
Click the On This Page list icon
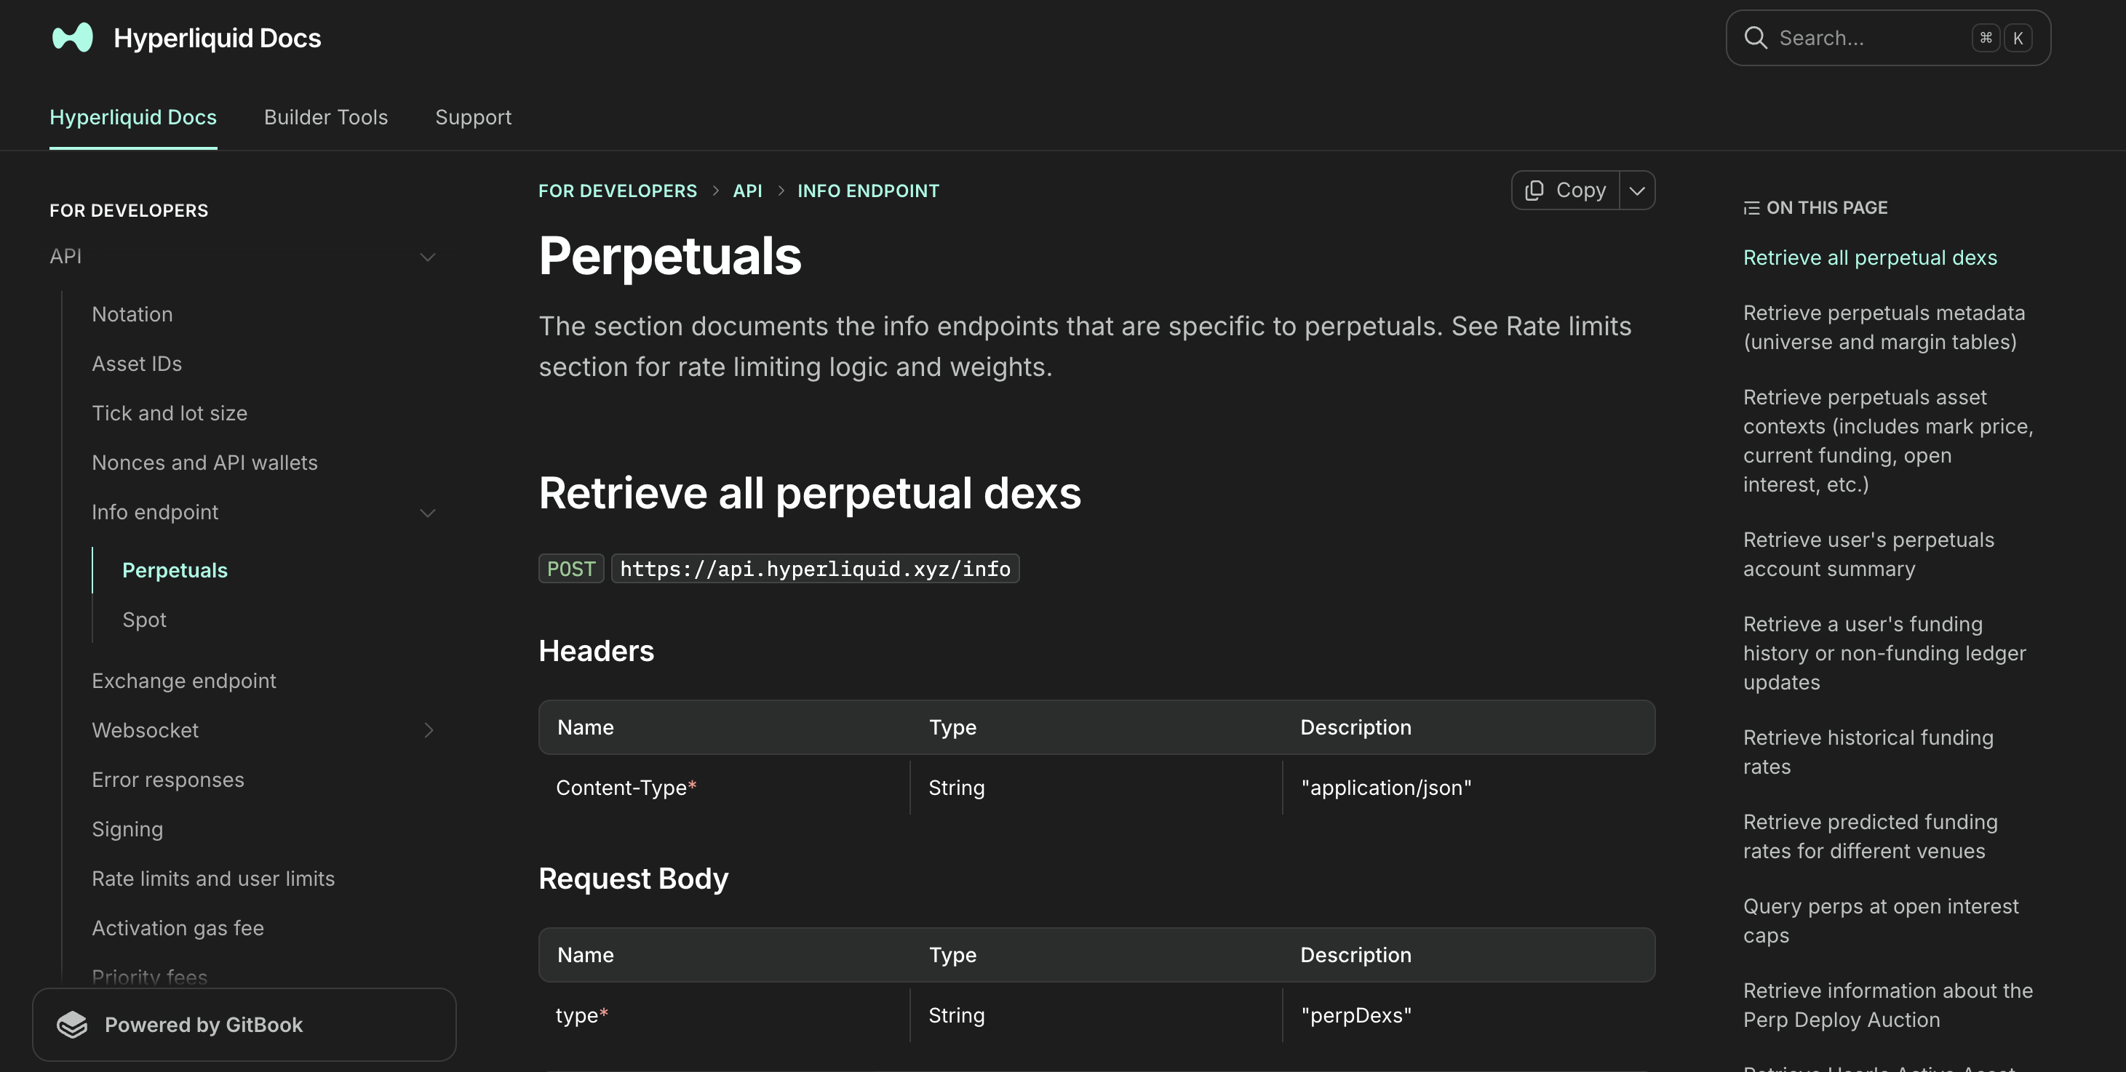point(1751,208)
